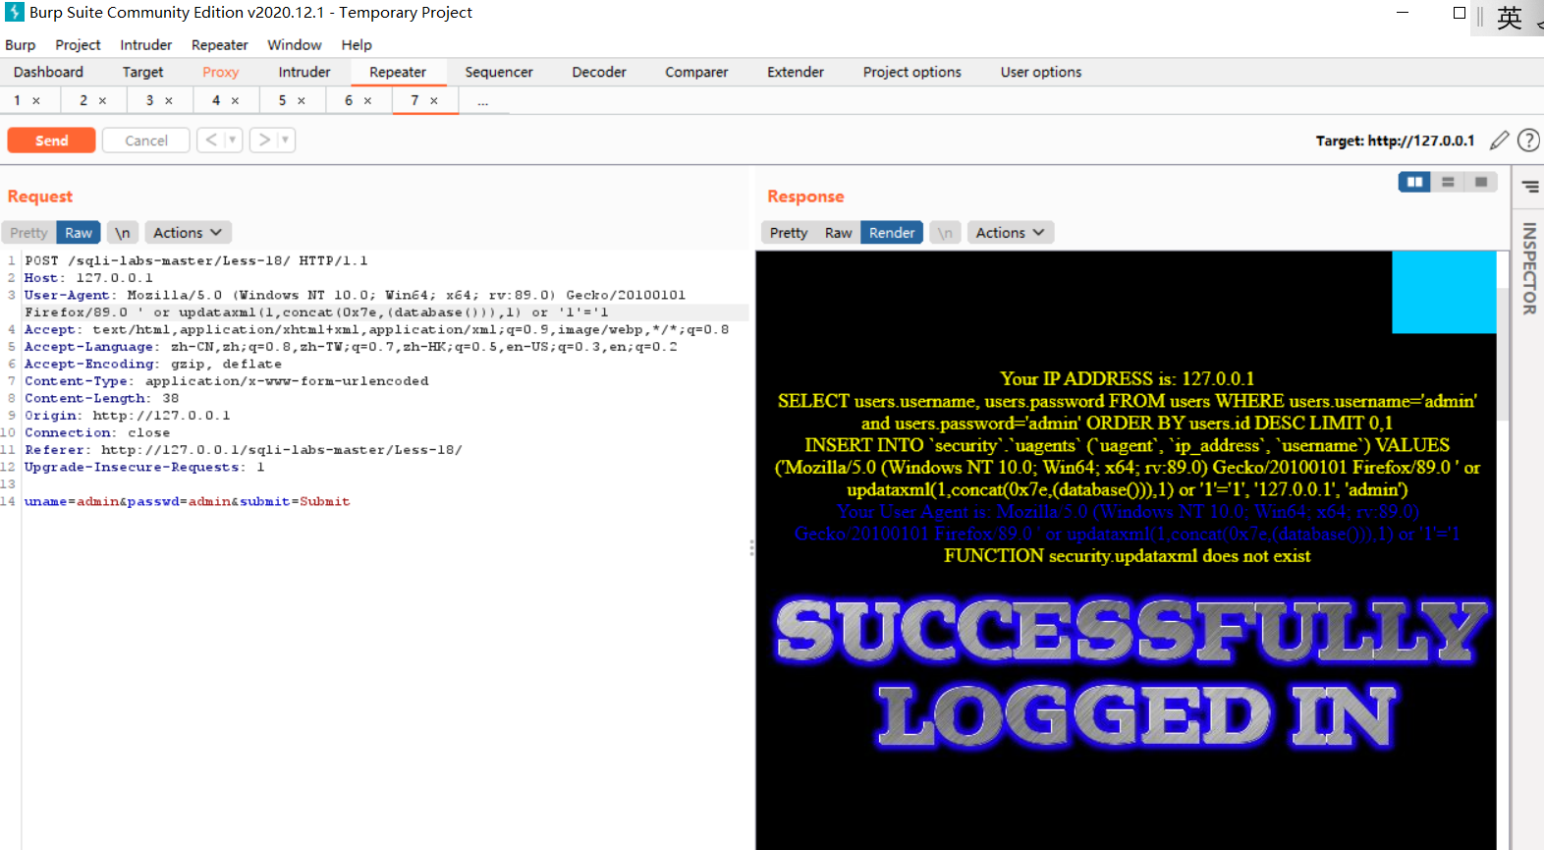Click the POST /sqli-labs-master/Less-18/ request line
Viewport: 1544px width, 850px height.
point(196,261)
